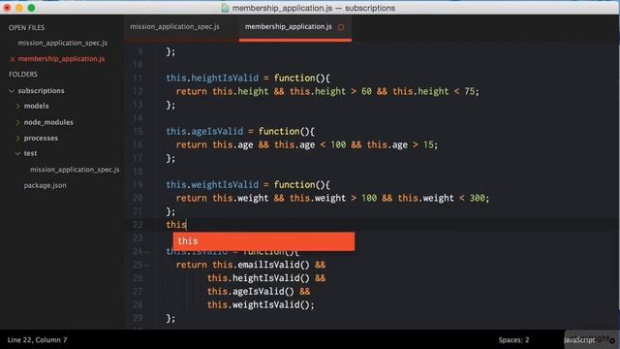Open package.json in sidebar
This screenshot has width=620, height=349.
click(46, 185)
